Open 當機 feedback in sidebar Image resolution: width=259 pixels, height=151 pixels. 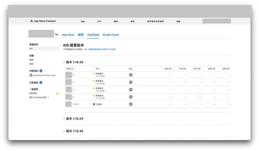tap(31, 60)
